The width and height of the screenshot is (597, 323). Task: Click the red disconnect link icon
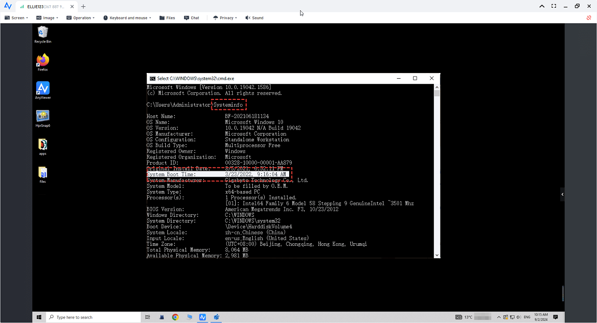coord(589,18)
